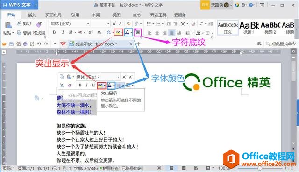Toggle Underline in the ribbon
The width and height of the screenshot is (299, 172).
(x=71, y=32)
